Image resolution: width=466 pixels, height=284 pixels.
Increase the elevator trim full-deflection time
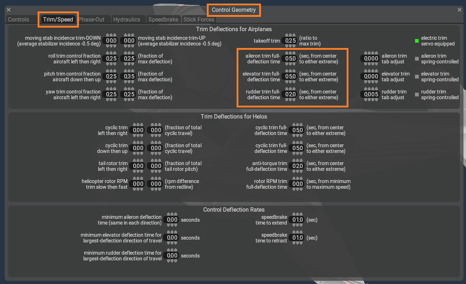290,71
